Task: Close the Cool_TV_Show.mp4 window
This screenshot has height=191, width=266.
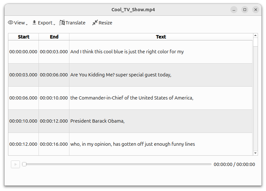Action: (256, 10)
